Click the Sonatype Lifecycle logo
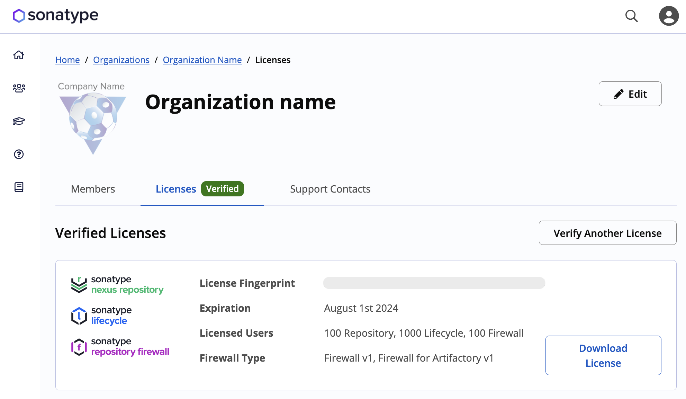The width and height of the screenshot is (686, 399). [101, 316]
